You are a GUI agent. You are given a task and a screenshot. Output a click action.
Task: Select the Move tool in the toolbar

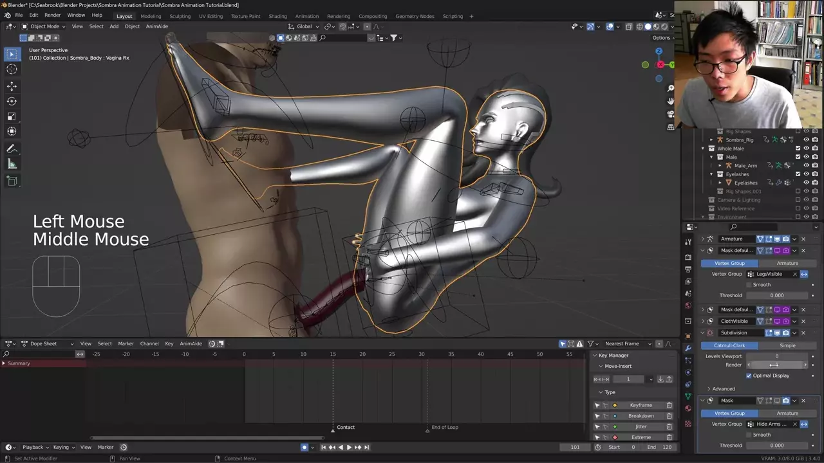[x=12, y=86]
